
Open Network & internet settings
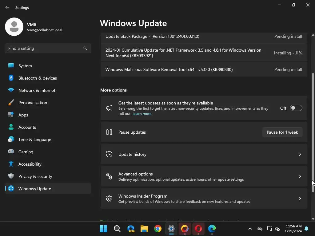coord(48,90)
